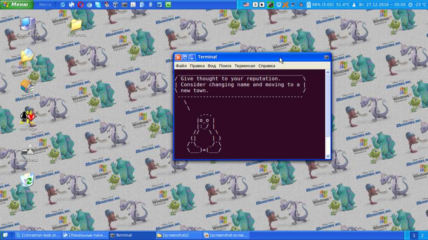Launch the blue swirl browser icon after Места
The height and width of the screenshot is (240, 428).
[63, 5]
